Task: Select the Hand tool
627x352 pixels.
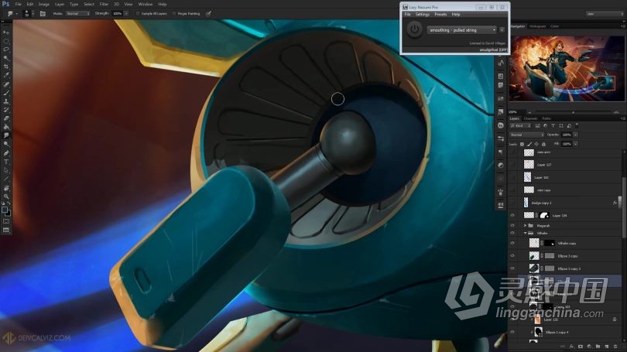Action: pyautogui.click(x=6, y=188)
